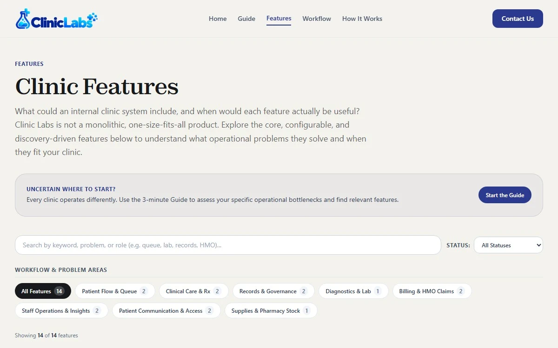558x348 pixels.
Task: Open the All Statuses dropdown
Action: click(508, 245)
